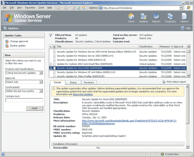The height and width of the screenshot is (157, 194).
Task: Sort by the Approval column header
Action: (180, 47)
